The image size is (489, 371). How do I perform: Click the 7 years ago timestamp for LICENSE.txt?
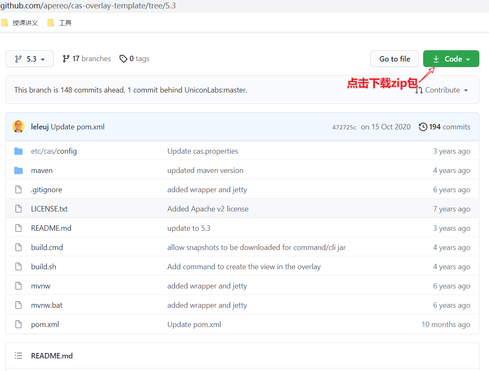coord(451,209)
